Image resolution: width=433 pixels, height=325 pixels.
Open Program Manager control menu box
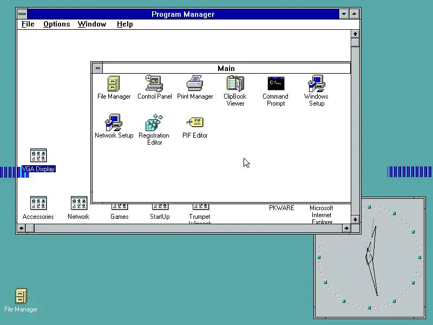(x=22, y=14)
